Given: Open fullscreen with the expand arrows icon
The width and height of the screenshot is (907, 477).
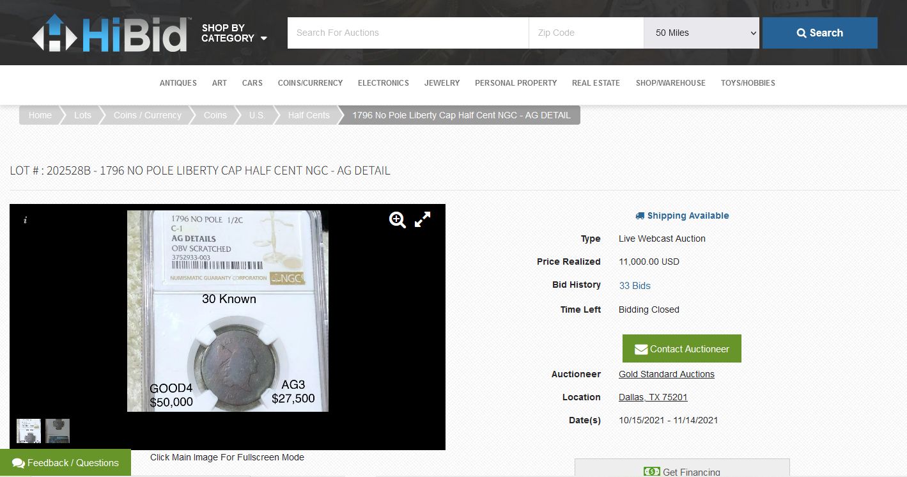Looking at the screenshot, I should 422,220.
